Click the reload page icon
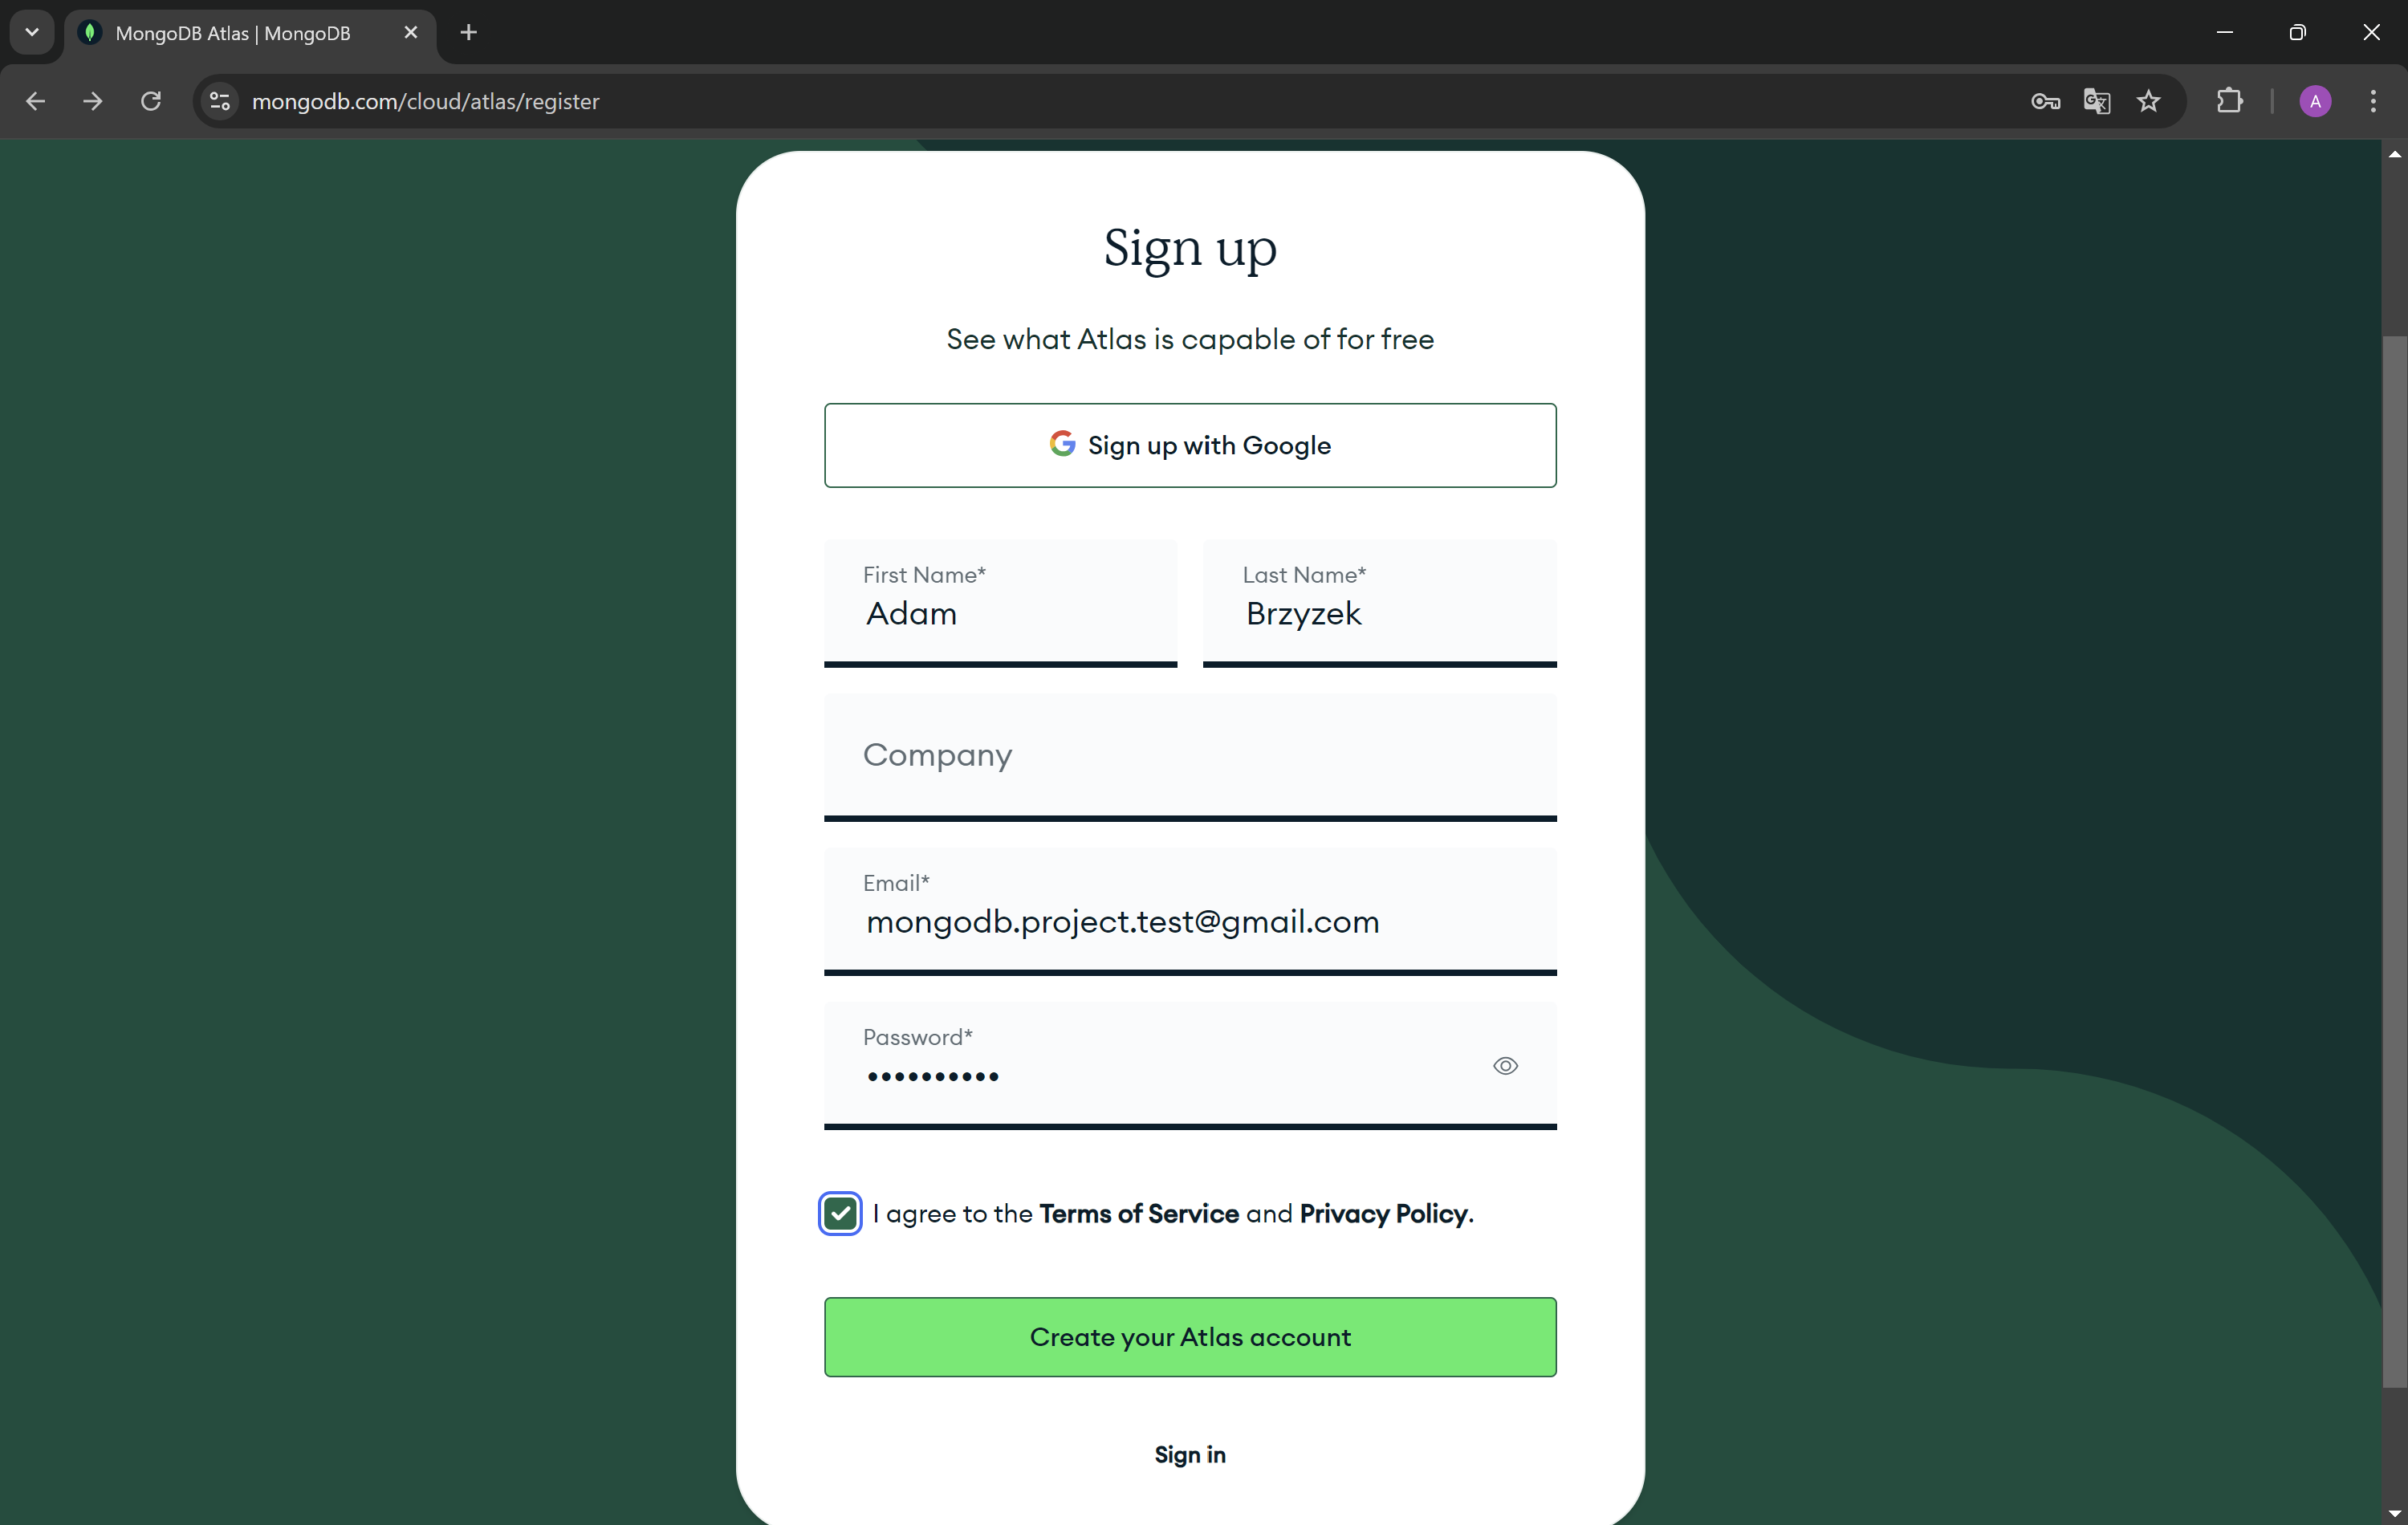2408x1525 pixels. [x=151, y=101]
